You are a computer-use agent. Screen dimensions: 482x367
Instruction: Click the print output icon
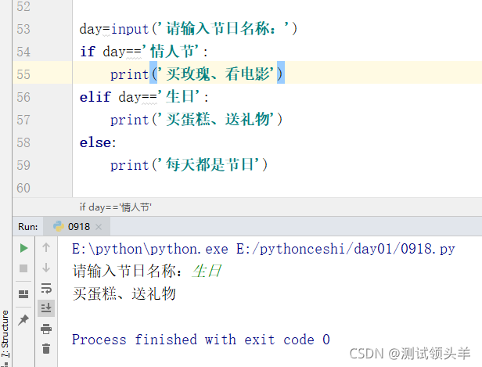click(x=46, y=329)
